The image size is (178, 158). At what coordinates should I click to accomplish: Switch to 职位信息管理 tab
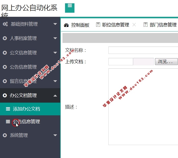pyautogui.click(x=116, y=25)
